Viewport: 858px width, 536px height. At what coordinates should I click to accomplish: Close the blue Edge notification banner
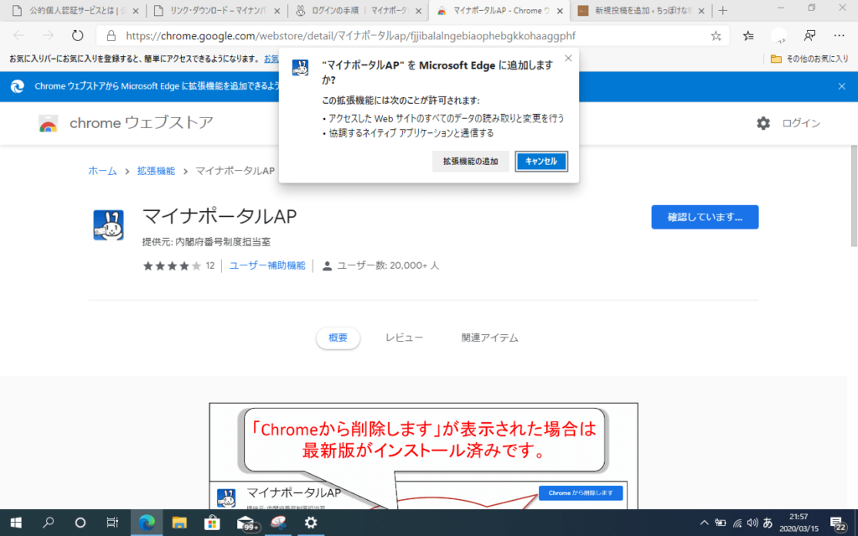(841, 86)
